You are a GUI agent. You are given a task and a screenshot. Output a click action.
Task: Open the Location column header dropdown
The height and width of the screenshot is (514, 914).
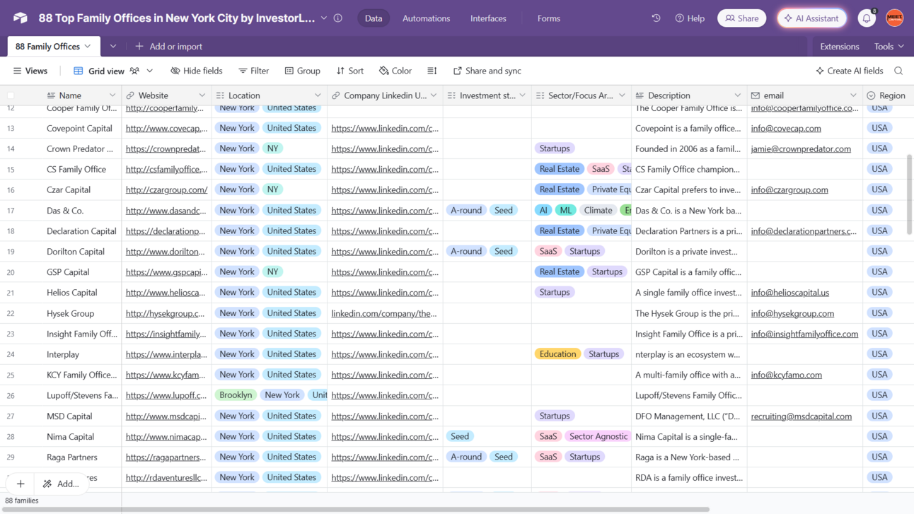point(318,95)
